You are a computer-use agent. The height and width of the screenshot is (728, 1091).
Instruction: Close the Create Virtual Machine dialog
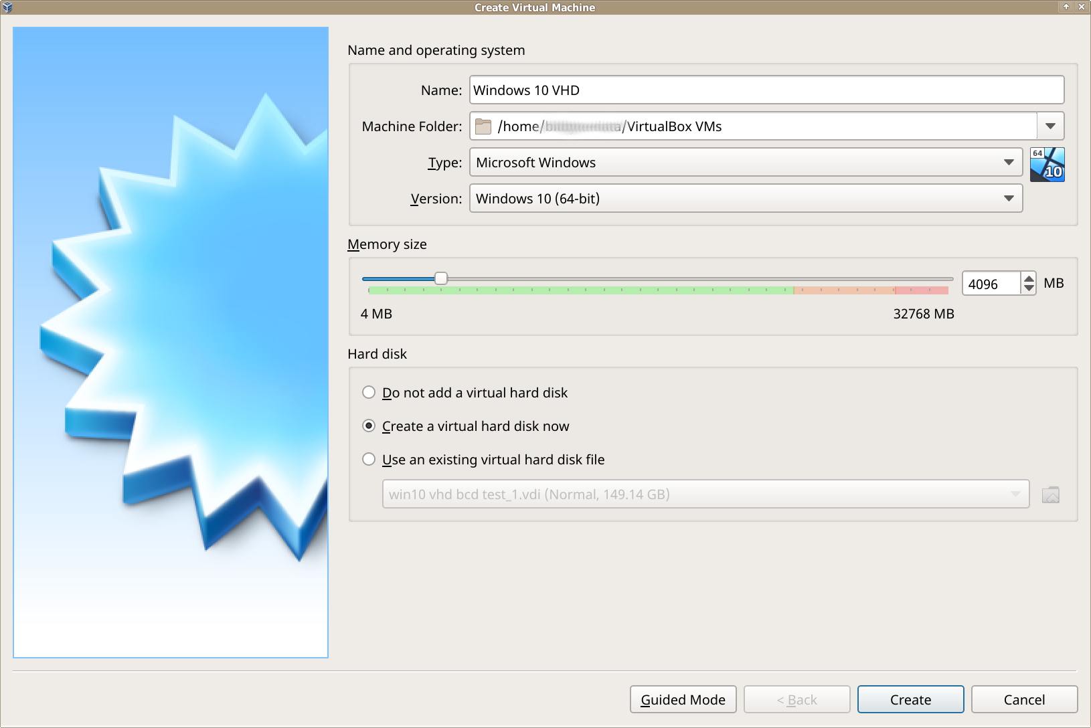click(1082, 7)
